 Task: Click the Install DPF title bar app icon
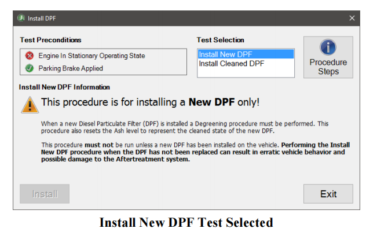21,18
